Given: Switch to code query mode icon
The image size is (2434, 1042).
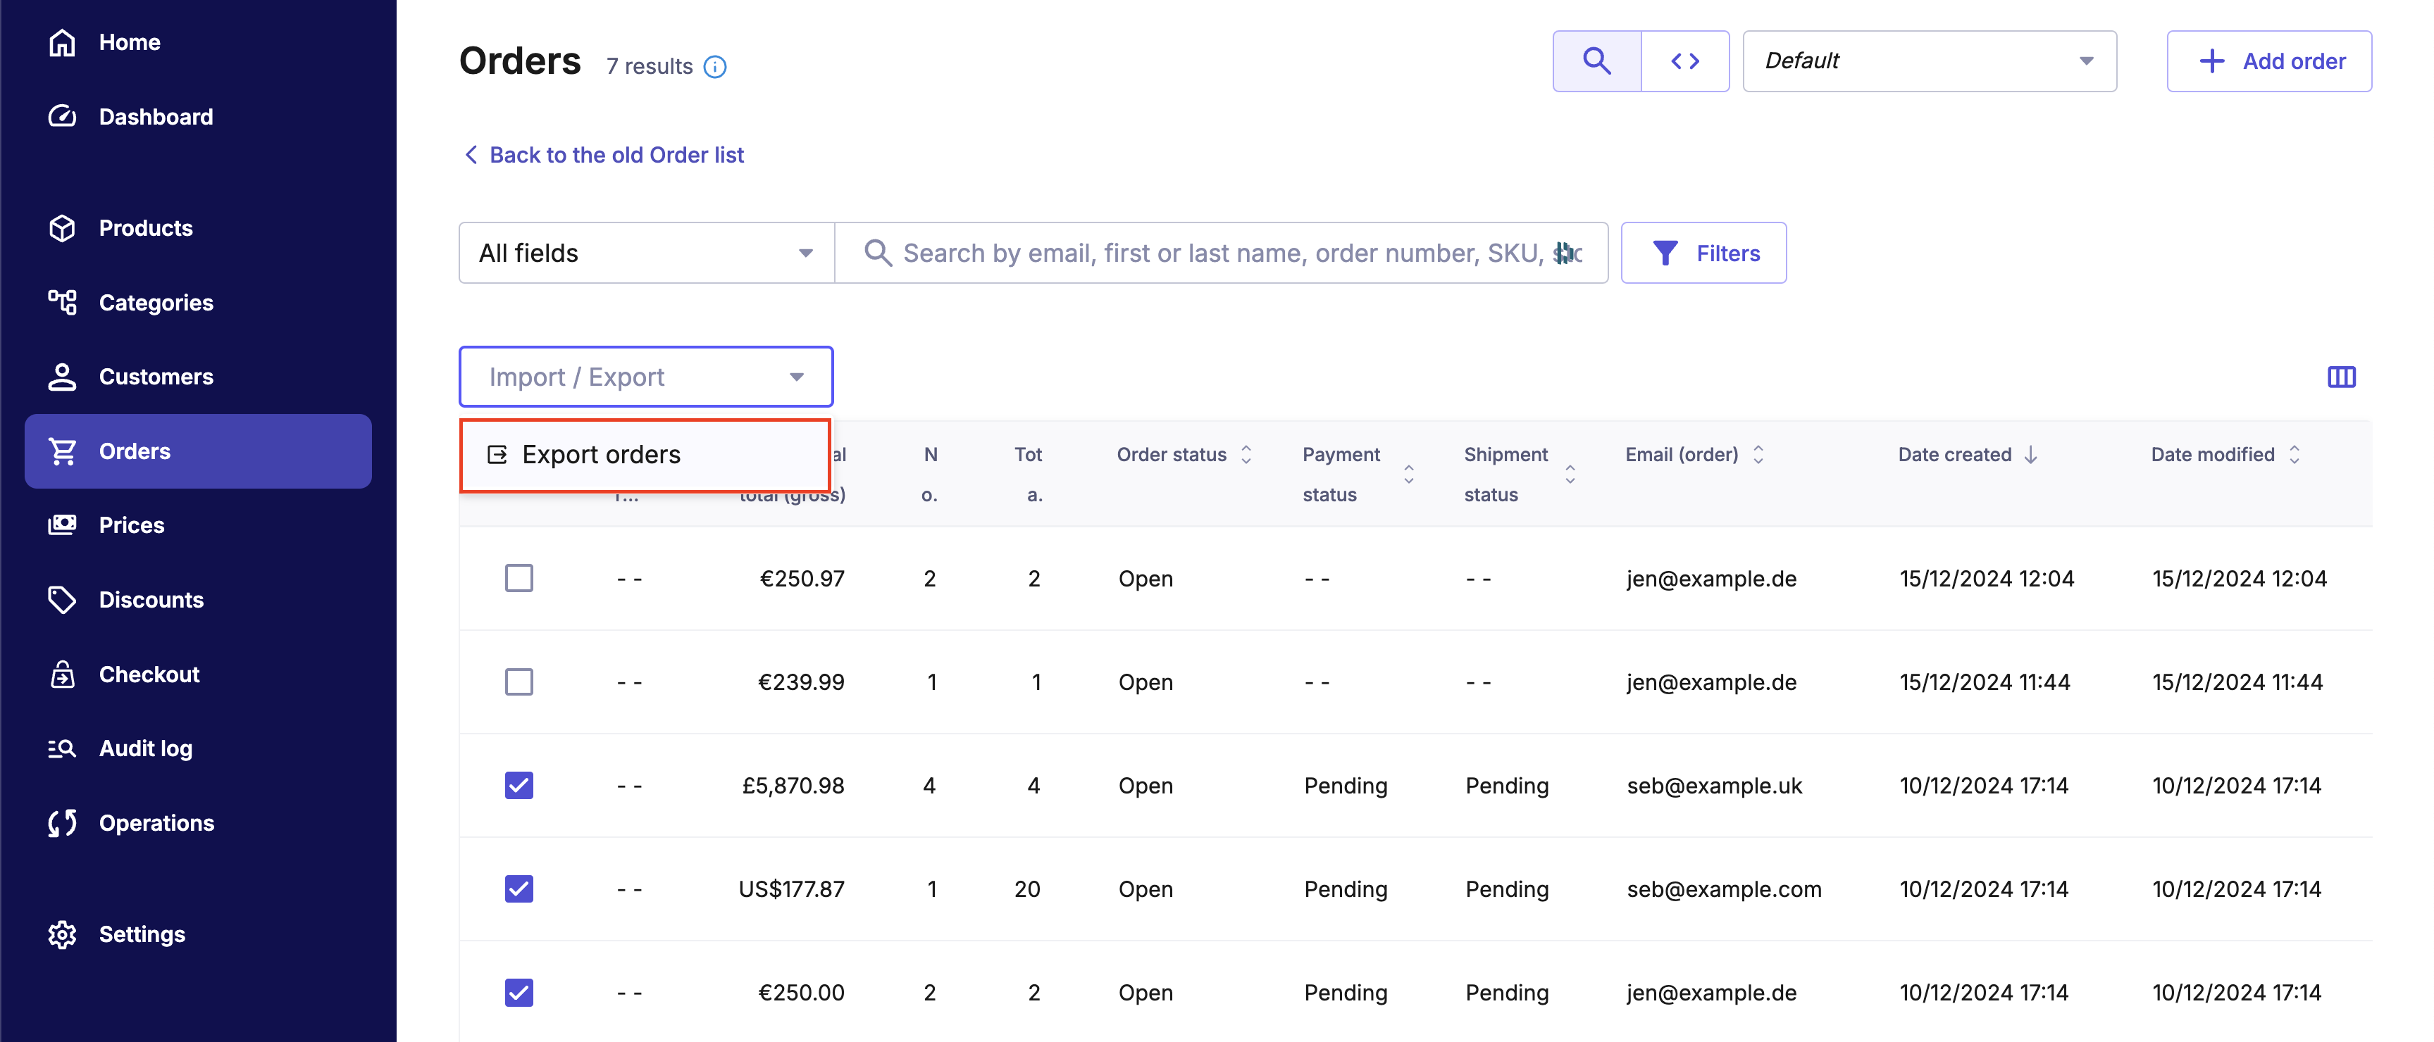Looking at the screenshot, I should pos(1684,61).
